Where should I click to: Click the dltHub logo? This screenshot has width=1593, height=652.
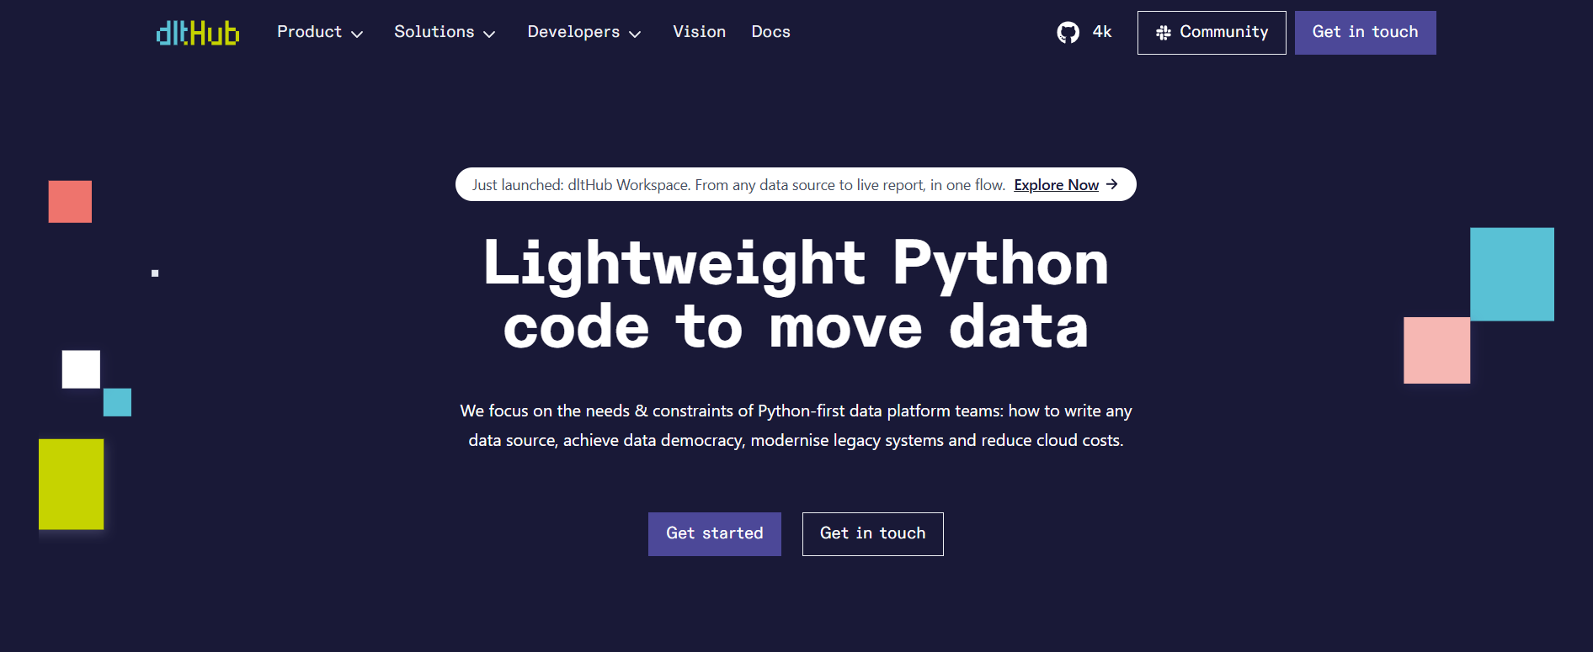[198, 33]
